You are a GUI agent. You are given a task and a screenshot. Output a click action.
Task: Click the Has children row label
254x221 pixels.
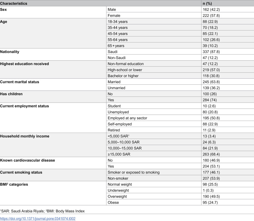(x=11, y=94)
